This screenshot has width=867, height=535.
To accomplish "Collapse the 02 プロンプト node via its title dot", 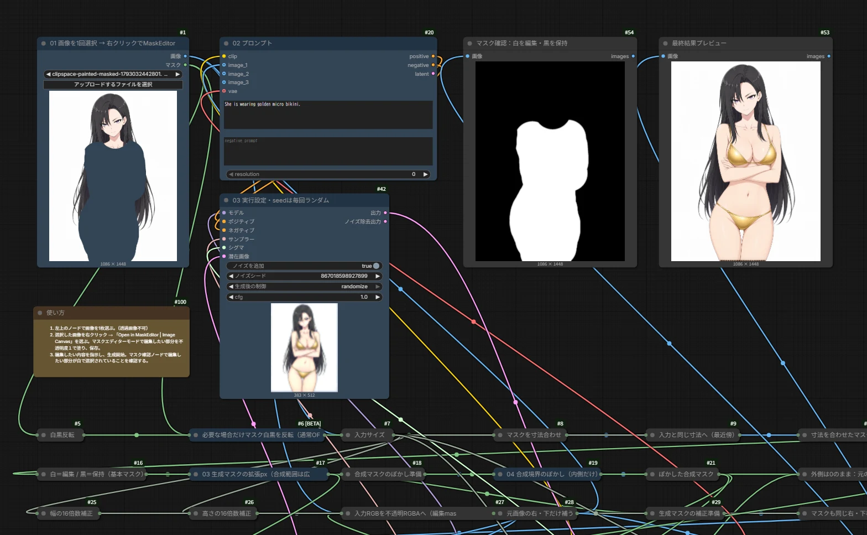I will coord(226,43).
